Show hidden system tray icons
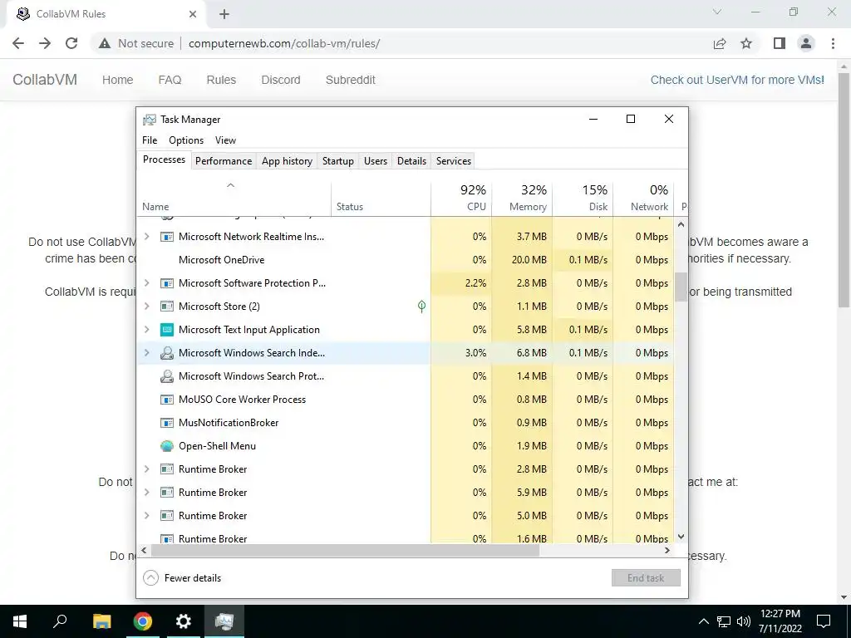The height and width of the screenshot is (638, 851). pos(703,621)
